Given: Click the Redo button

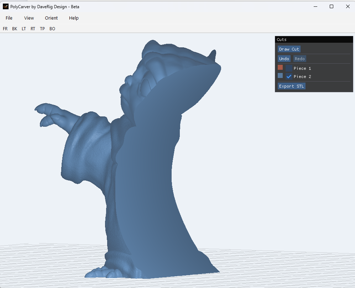Looking at the screenshot, I should pos(300,59).
